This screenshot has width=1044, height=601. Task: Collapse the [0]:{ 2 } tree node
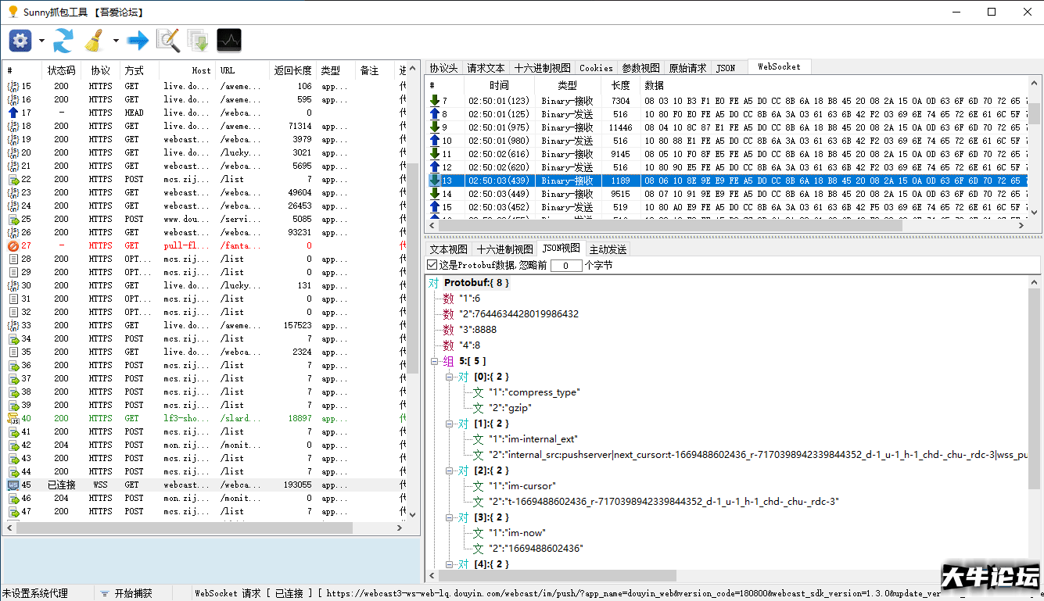pyautogui.click(x=450, y=377)
